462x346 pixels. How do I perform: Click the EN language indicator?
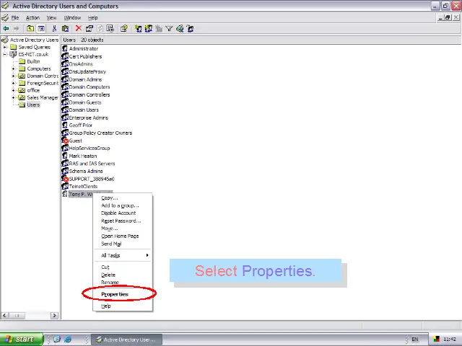coord(415,340)
